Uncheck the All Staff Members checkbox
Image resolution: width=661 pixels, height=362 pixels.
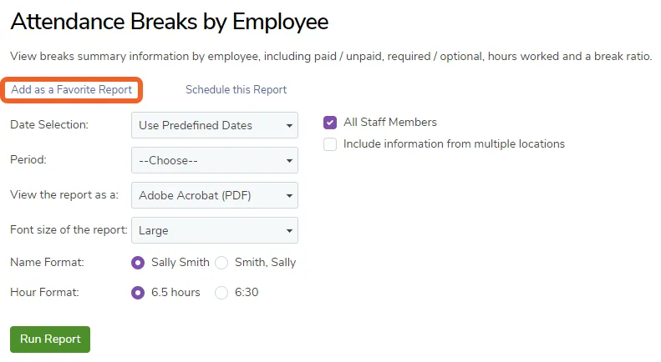point(330,123)
